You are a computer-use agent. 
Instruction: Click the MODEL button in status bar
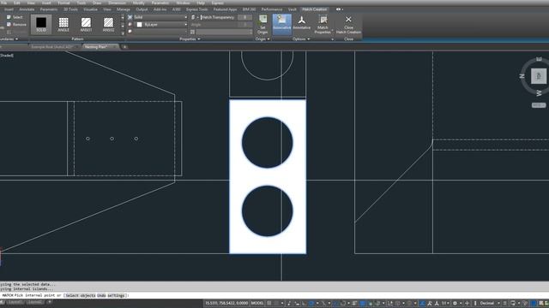(257, 303)
